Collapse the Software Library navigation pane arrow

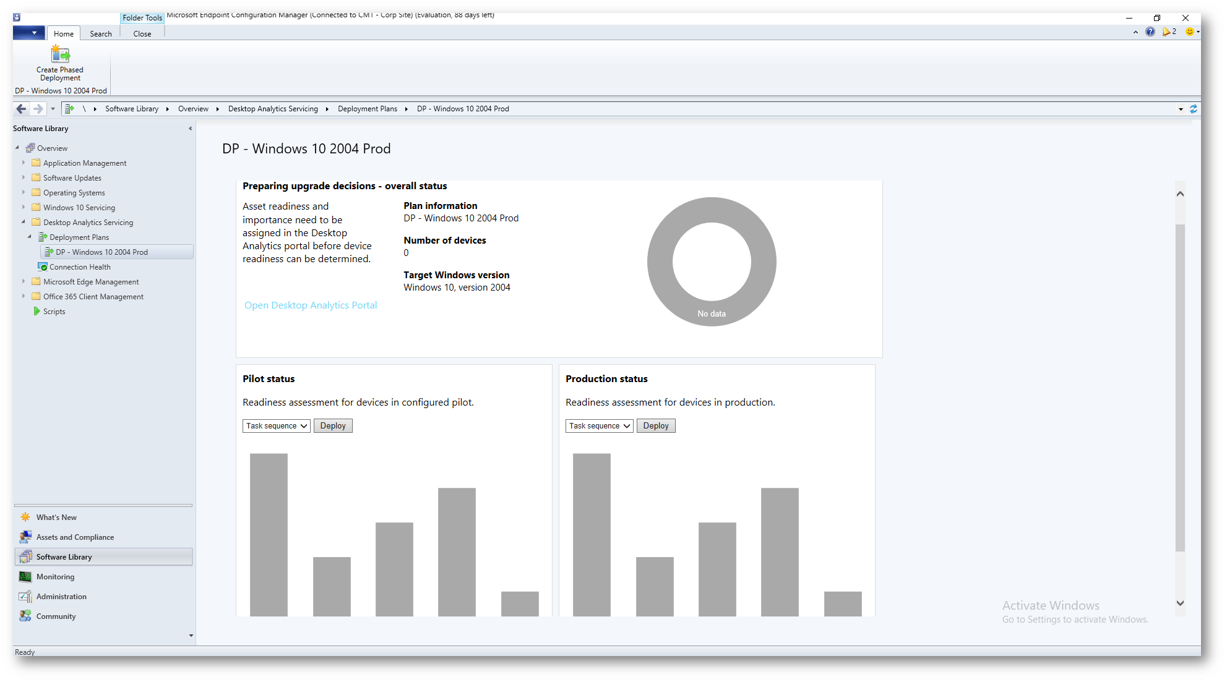point(190,129)
